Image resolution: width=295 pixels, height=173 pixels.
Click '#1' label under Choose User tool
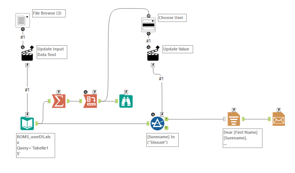pos(149,41)
